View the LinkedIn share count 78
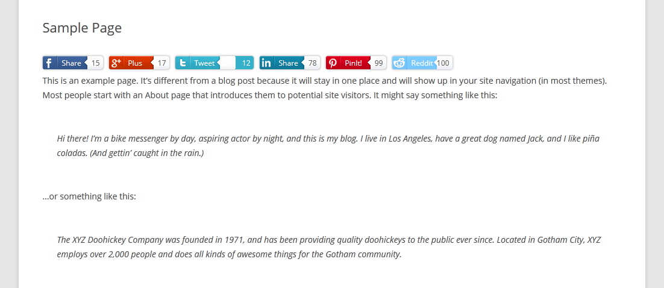Screen dimensions: 664x288 coord(313,63)
